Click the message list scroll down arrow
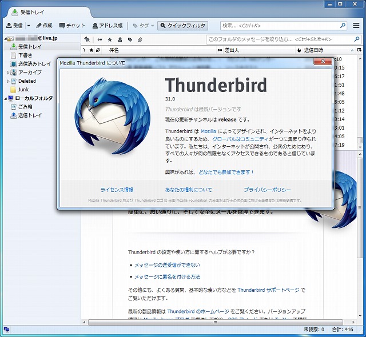Screen dimensions: 366x337 tap(360, 147)
